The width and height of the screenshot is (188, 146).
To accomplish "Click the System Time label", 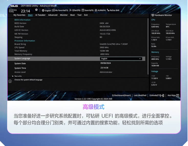I will coord(20,68).
